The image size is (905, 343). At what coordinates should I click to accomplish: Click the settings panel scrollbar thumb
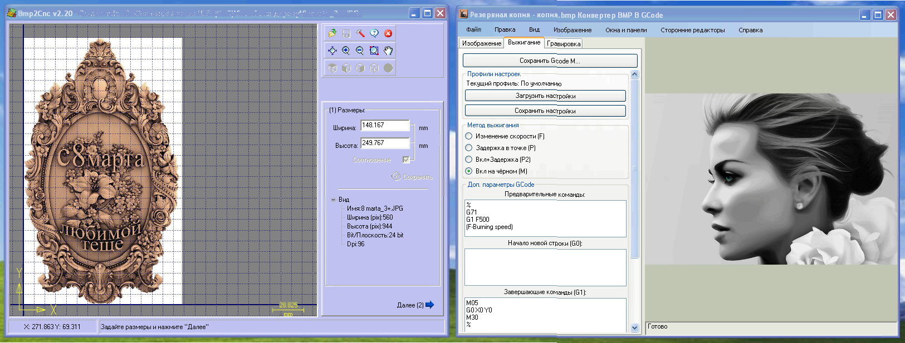[634, 168]
